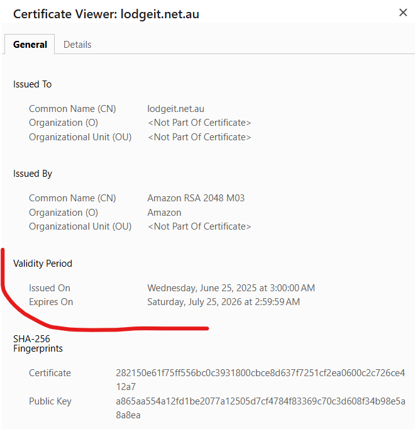Click the certificate fingerprint starting 282150e6
Image resolution: width=415 pixels, height=429 pixels.
pos(260,380)
